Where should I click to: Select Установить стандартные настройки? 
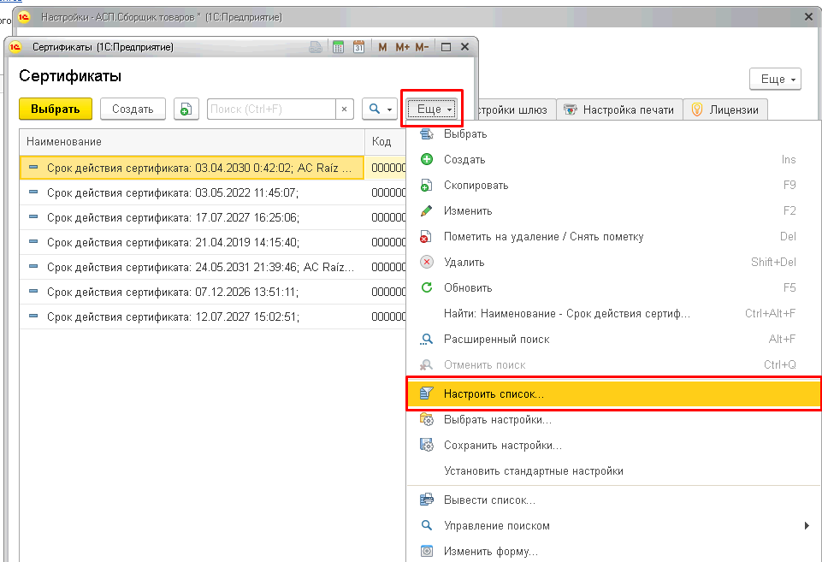(613, 470)
